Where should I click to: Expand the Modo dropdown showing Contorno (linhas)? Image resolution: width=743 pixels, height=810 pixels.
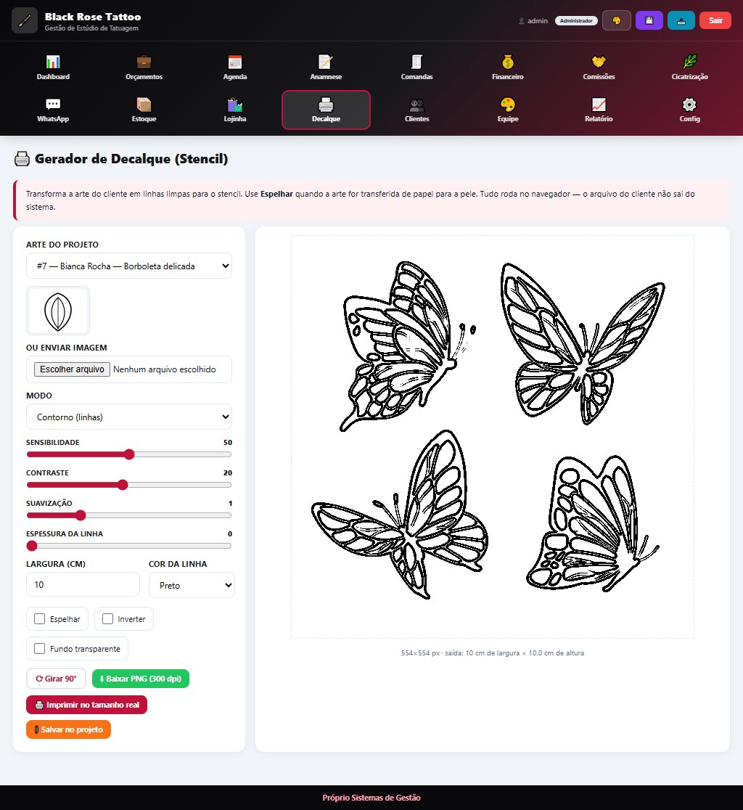[129, 417]
